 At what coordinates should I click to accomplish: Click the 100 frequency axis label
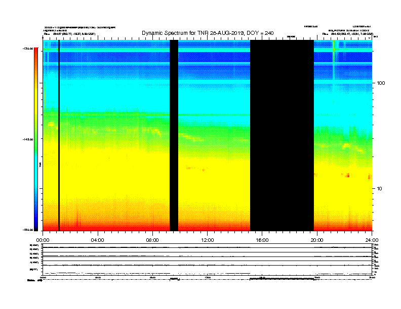pos(381,83)
